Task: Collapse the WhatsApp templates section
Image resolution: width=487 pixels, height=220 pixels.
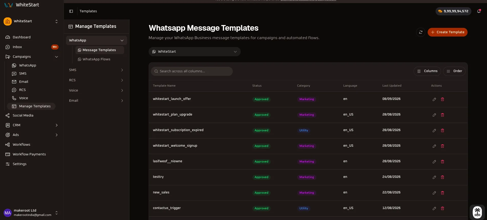Action: pyautogui.click(x=96, y=40)
